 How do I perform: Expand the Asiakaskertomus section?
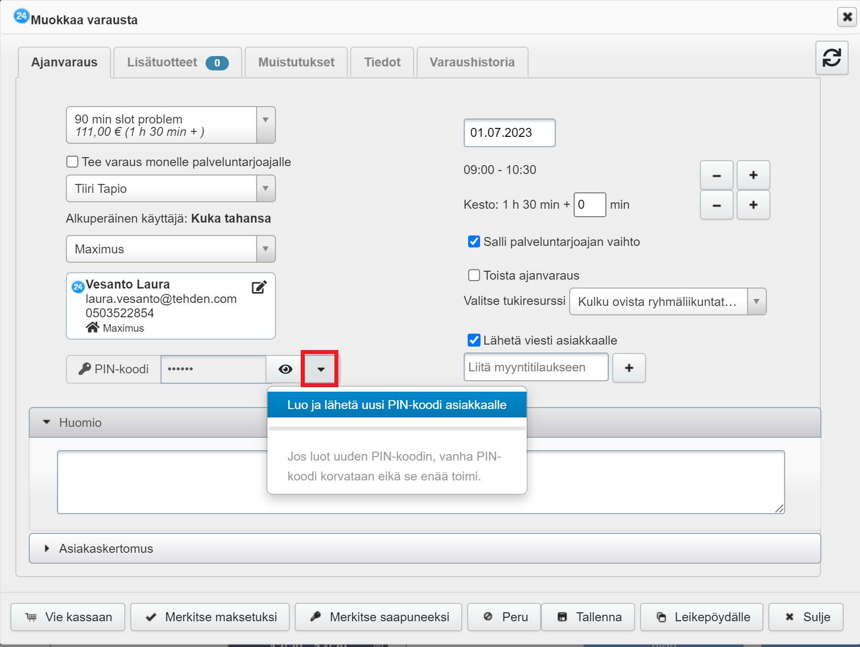106,548
